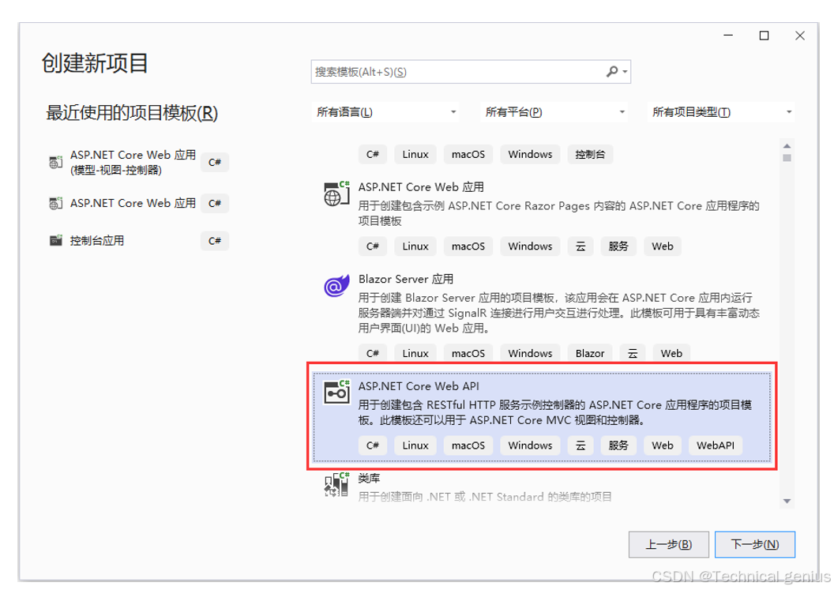Click the 上一步(B) button

pyautogui.click(x=669, y=544)
